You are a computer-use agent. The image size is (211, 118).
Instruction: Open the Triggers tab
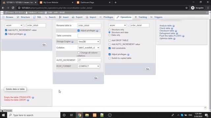click(x=156, y=17)
